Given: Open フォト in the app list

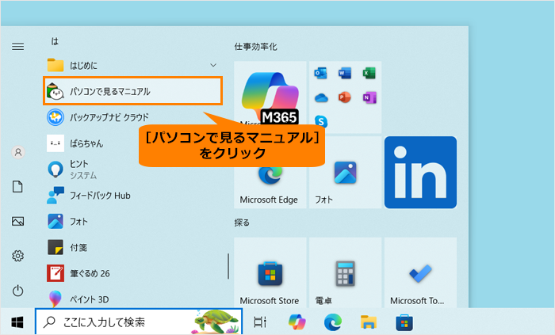Looking at the screenshot, I should tap(132, 222).
